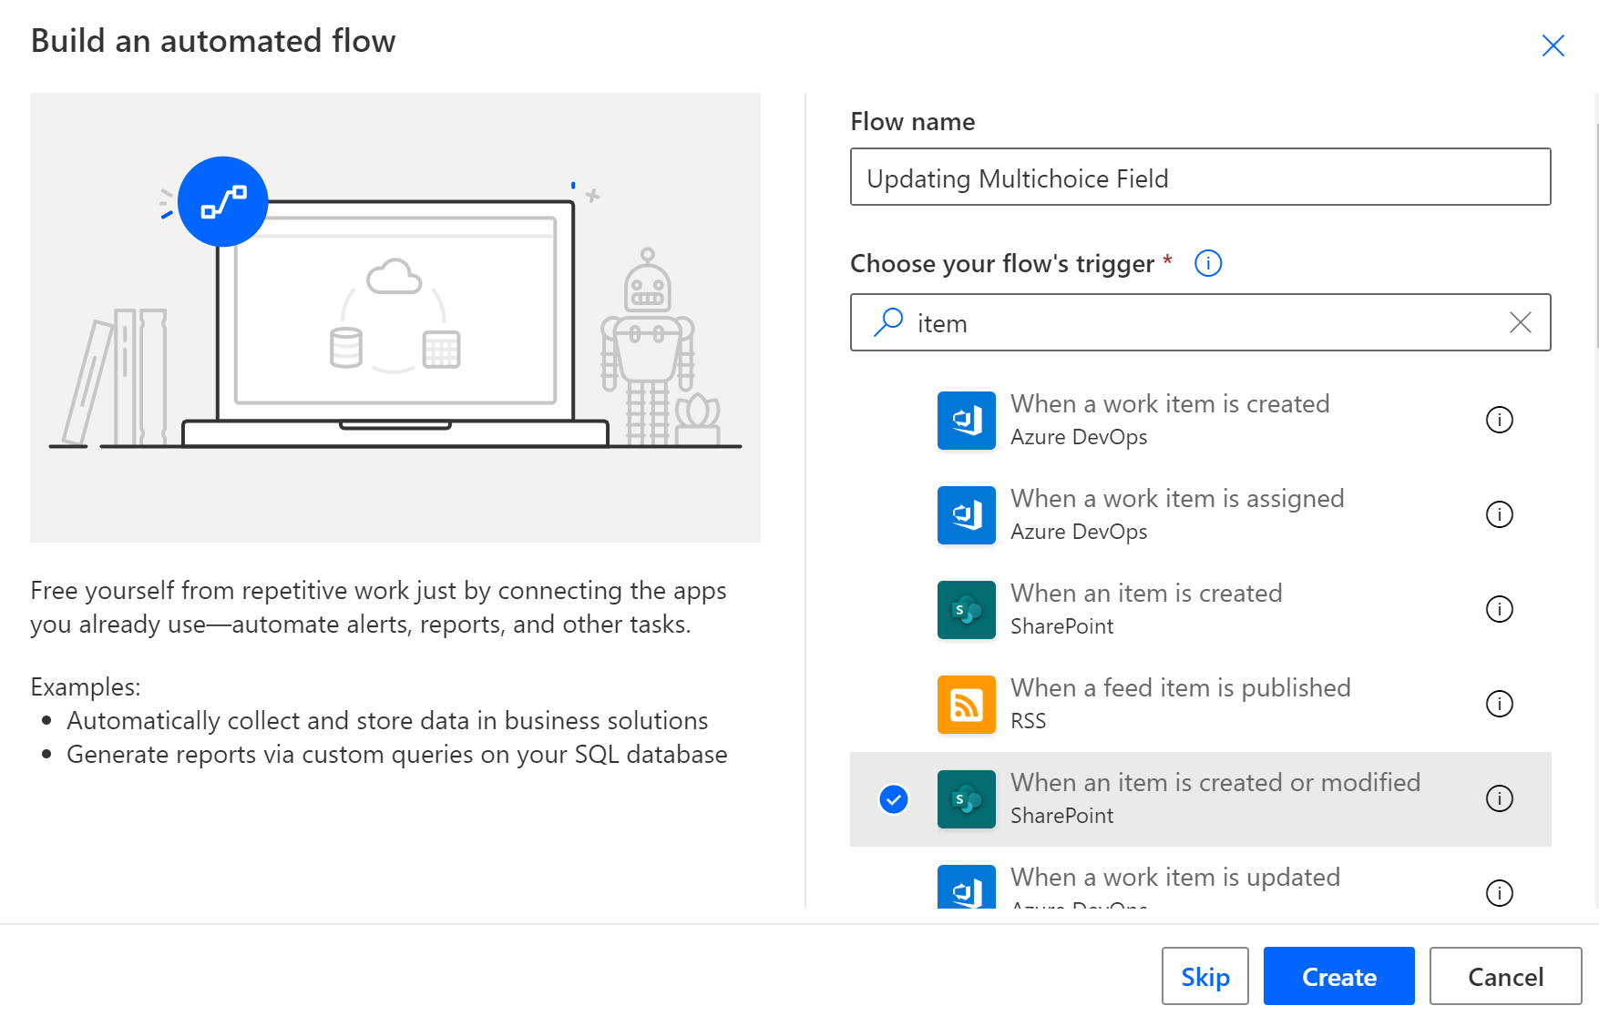Open info for "When a work item is assigned" trigger
Viewport: 1599px width, 1016px height.
pos(1499,514)
